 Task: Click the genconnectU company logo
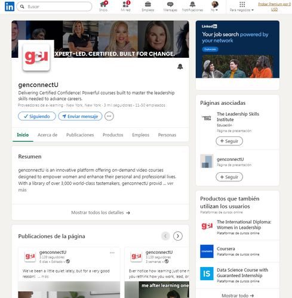coord(36,57)
